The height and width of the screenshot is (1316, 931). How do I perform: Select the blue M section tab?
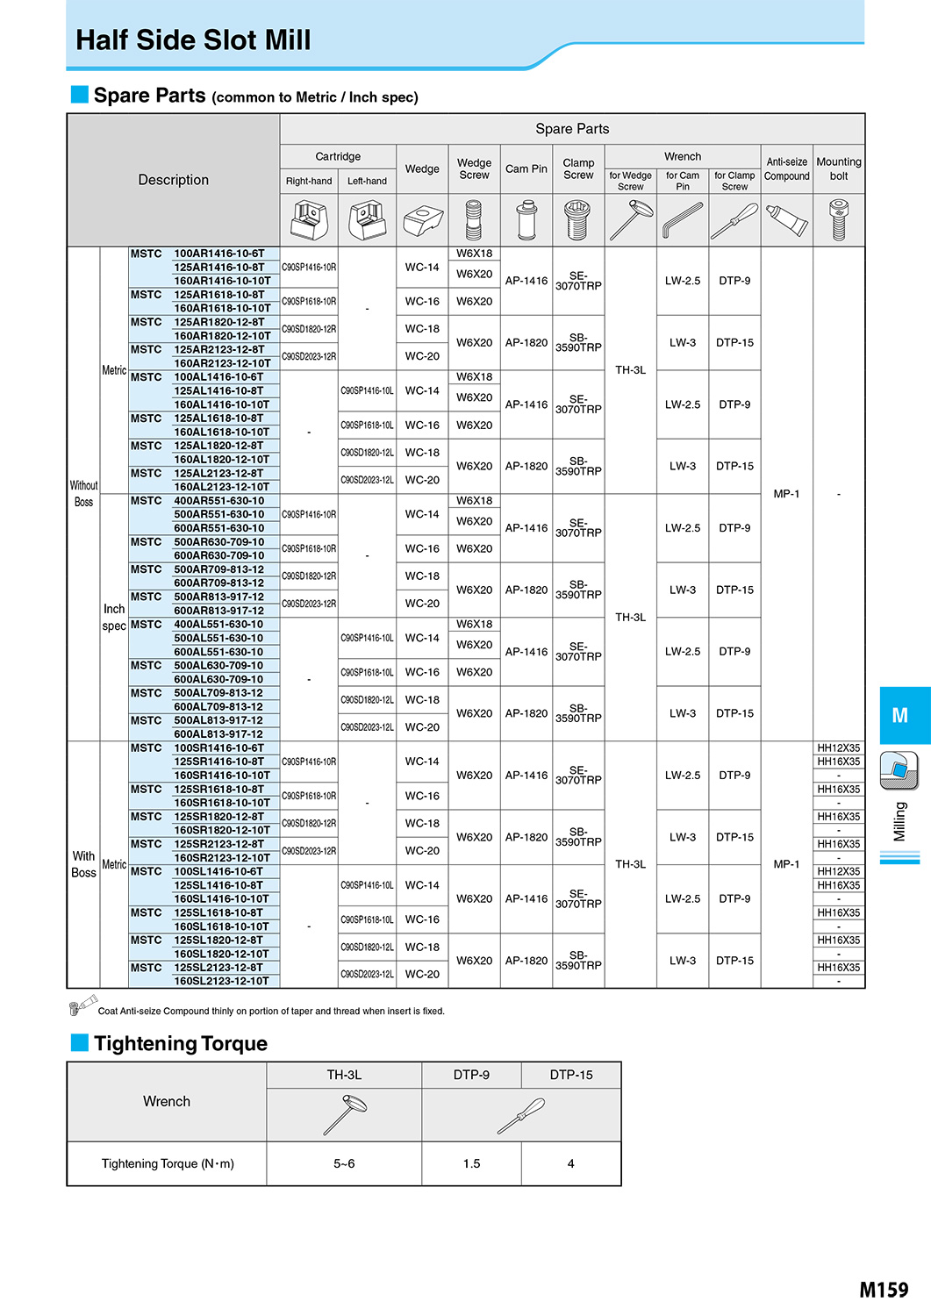[x=905, y=715]
